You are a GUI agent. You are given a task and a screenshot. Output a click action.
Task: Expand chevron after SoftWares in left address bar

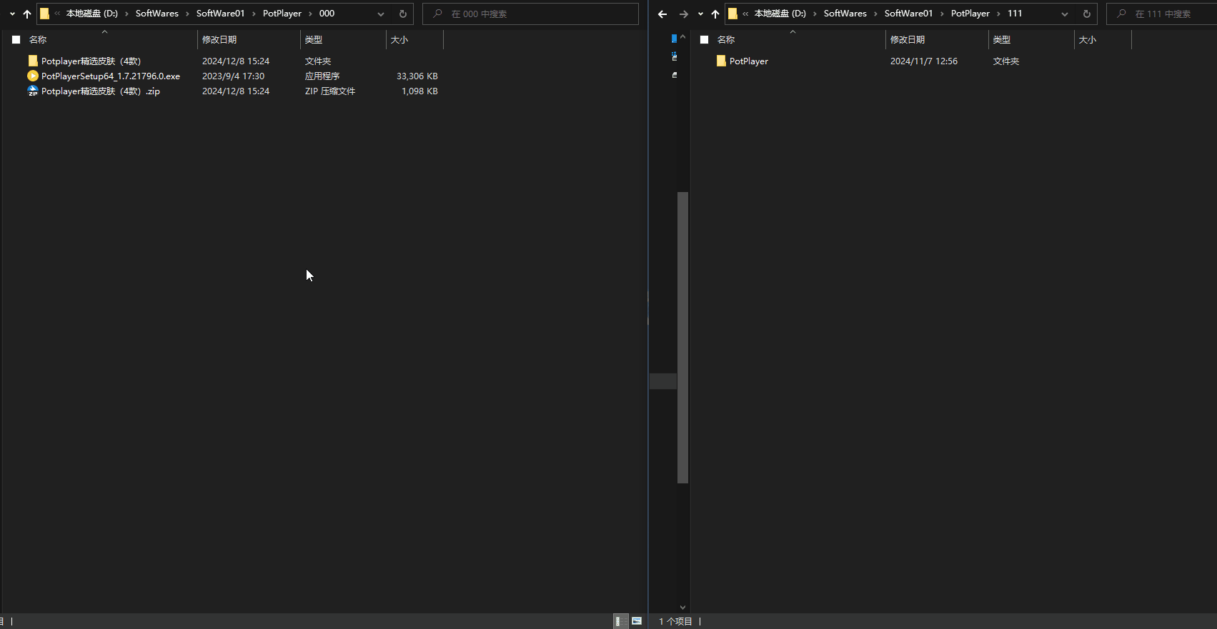[x=187, y=14]
